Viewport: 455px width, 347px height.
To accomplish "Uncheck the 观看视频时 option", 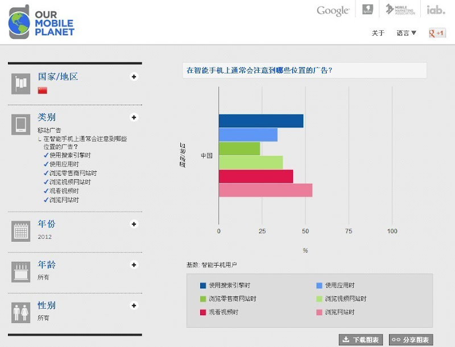I will [46, 191].
